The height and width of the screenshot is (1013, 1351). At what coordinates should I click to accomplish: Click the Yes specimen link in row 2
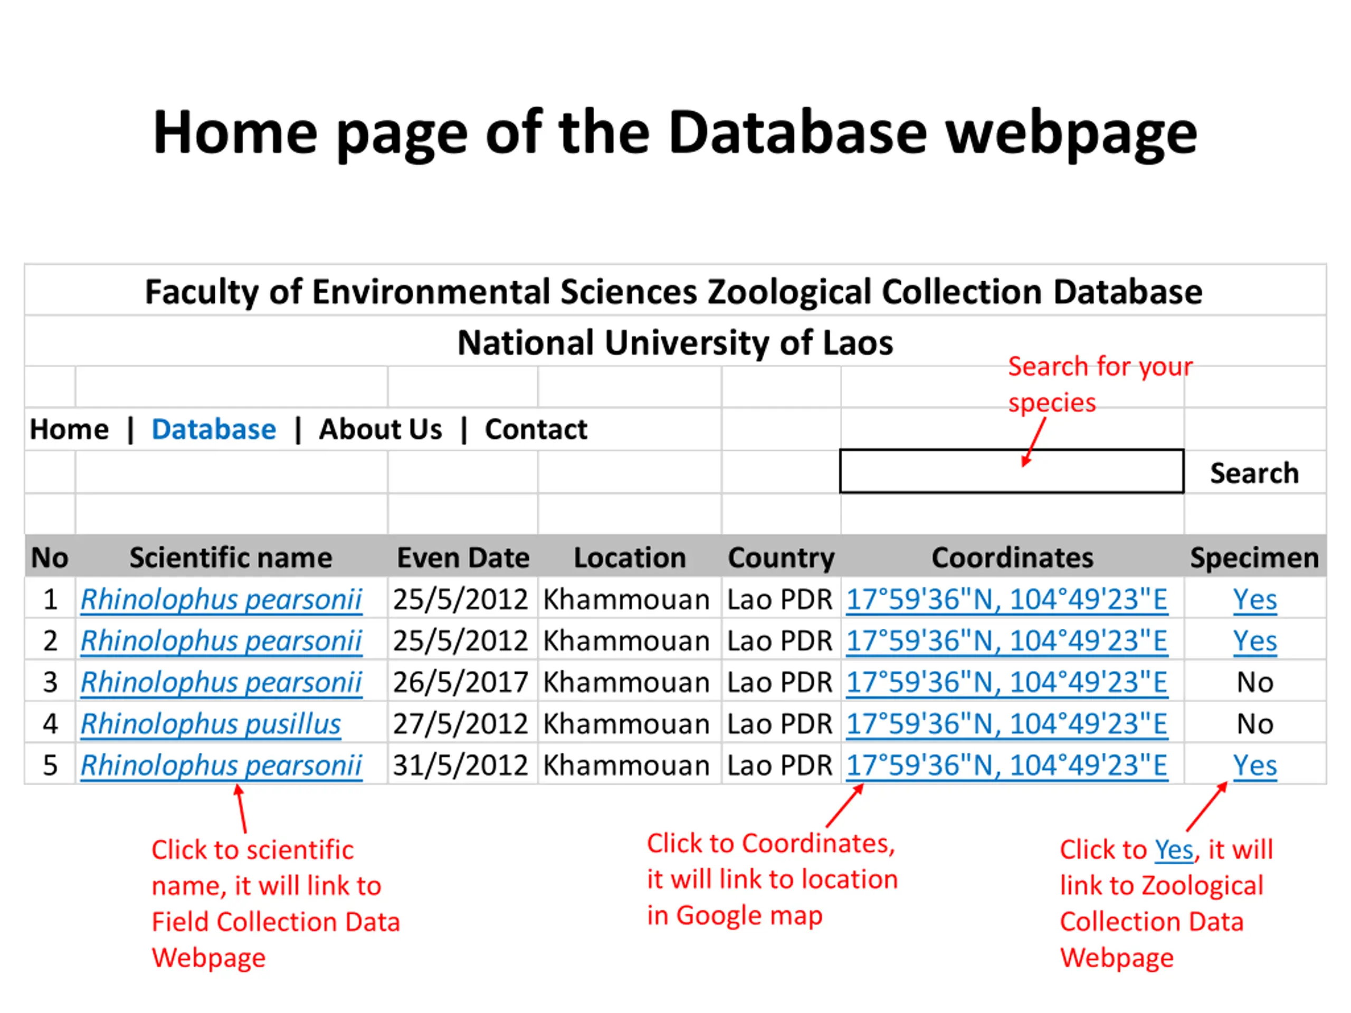1254,641
